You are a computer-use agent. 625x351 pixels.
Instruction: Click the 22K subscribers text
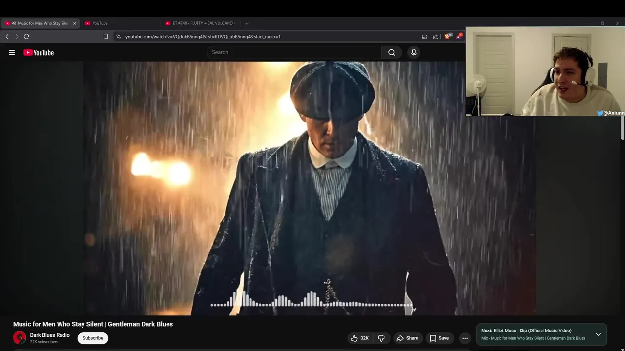click(44, 342)
